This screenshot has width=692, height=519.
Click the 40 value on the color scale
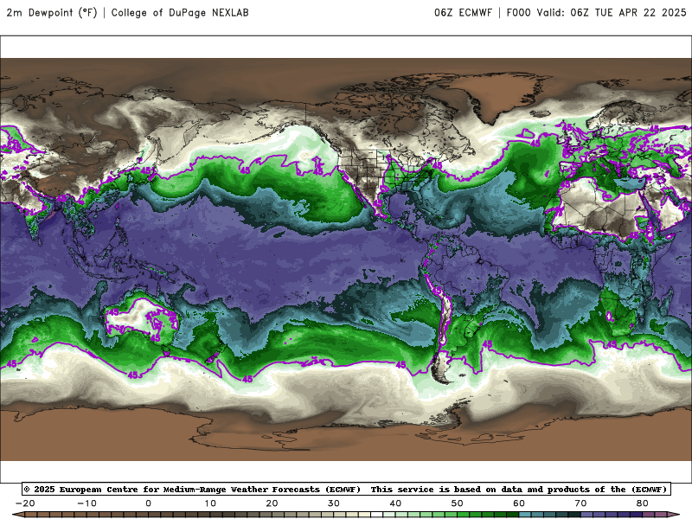click(x=395, y=503)
